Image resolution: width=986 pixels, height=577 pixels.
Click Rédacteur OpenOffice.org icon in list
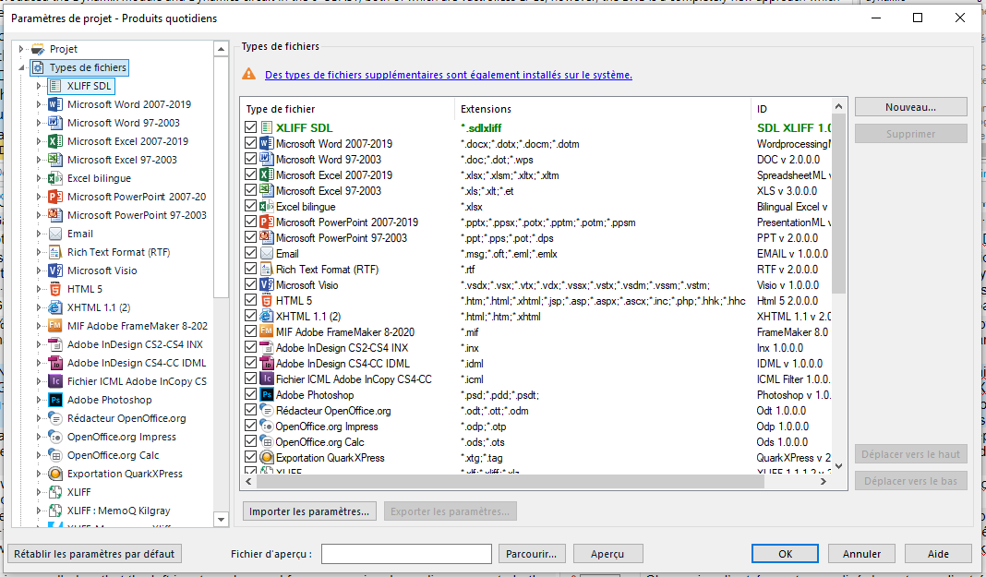coord(267,411)
